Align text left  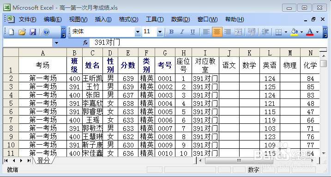point(206,32)
